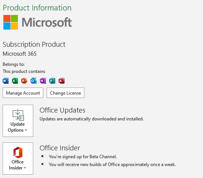Image resolution: width=203 pixels, height=178 pixels.
Task: Click the Subscription Product heading
Action: coord(34,44)
